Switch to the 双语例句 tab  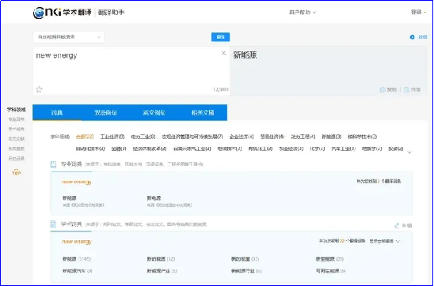[105, 113]
